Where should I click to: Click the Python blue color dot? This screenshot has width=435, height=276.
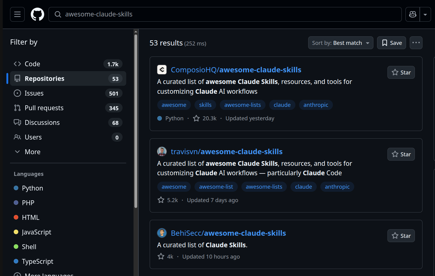pos(16,188)
